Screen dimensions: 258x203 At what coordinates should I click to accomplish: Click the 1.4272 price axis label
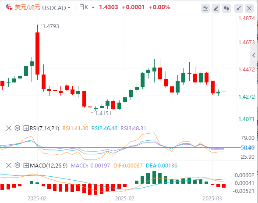click(247, 96)
